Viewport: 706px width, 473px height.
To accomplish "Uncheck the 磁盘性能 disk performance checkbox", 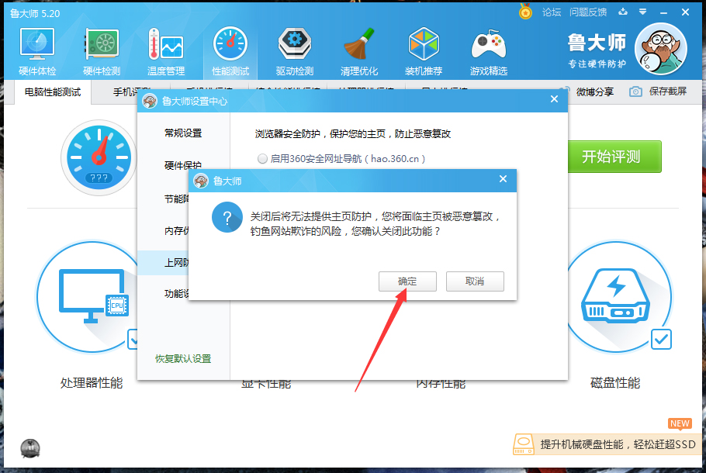I will coord(660,340).
